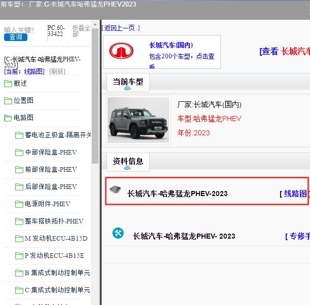Select the 电路图 tree item label
This screenshot has width=310, height=305.
pos(23,118)
